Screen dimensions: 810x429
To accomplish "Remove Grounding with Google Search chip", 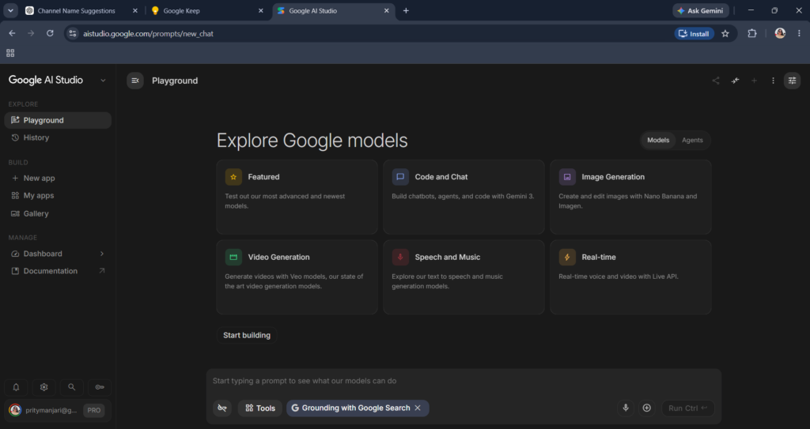I will click(x=418, y=408).
